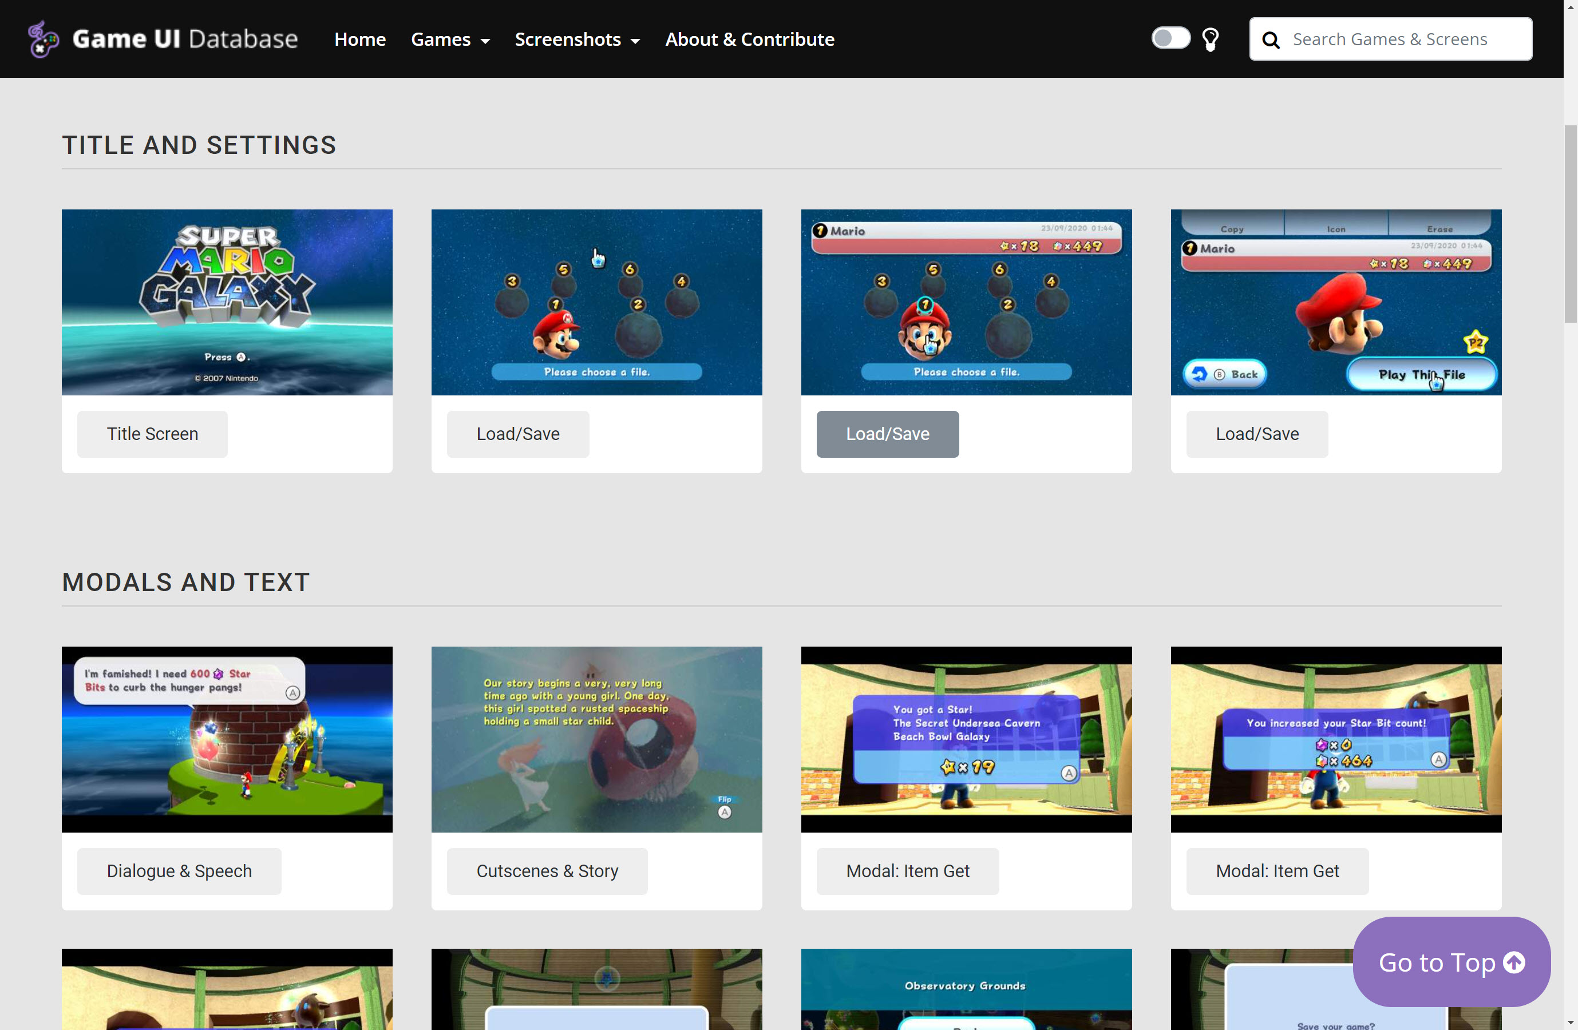This screenshot has height=1030, width=1578.
Task: Click the Game UI Database controller logo
Action: [43, 39]
